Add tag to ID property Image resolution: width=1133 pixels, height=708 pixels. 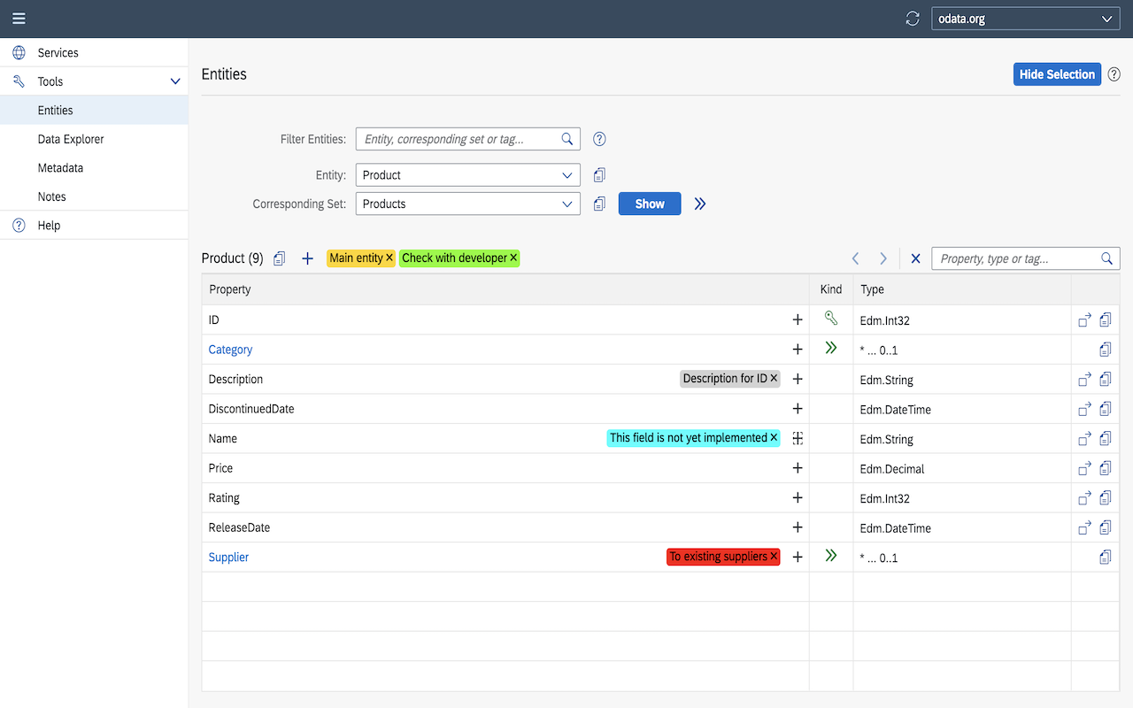798,319
